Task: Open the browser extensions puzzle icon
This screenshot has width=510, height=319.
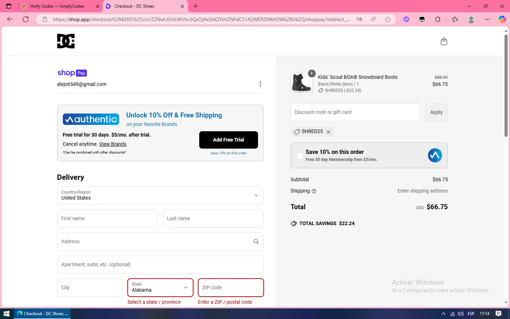Action: (438, 19)
